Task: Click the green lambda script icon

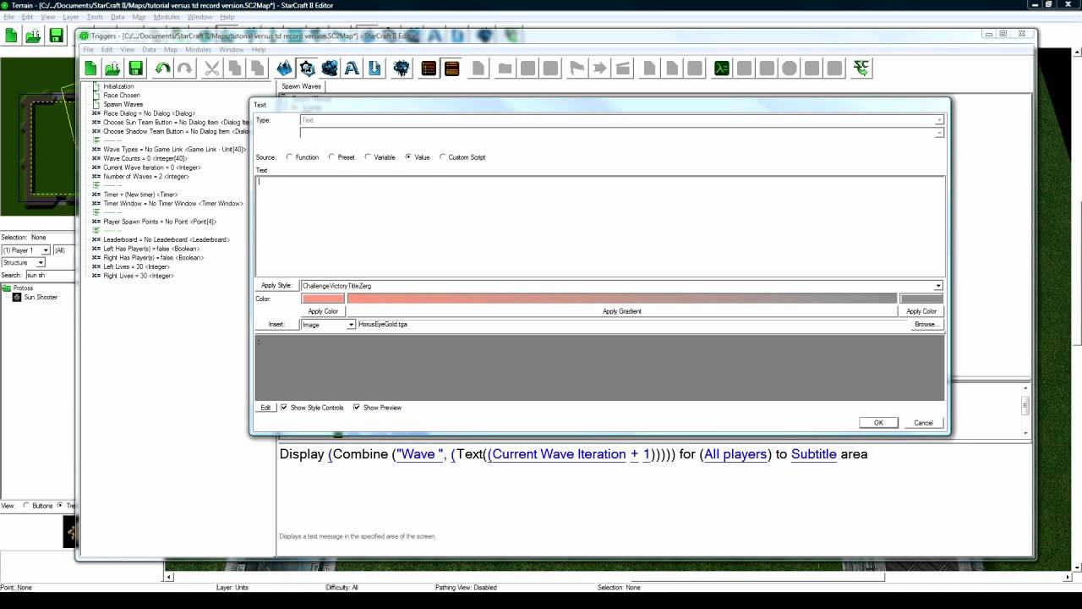Action: pyautogui.click(x=722, y=69)
